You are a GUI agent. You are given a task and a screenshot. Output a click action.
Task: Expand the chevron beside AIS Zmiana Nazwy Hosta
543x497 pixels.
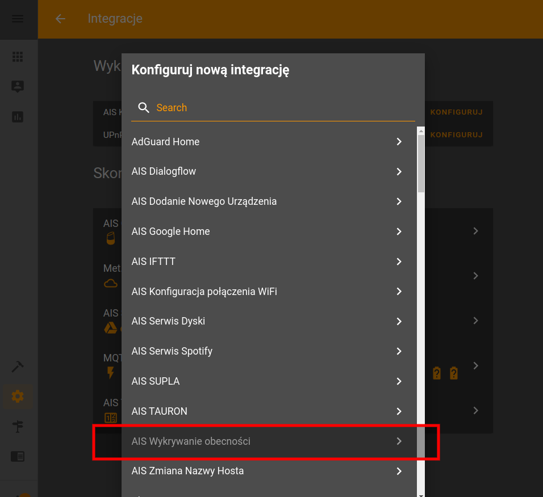[x=399, y=471]
